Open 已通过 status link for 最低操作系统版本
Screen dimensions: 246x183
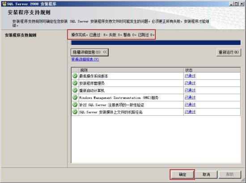pos(190,76)
